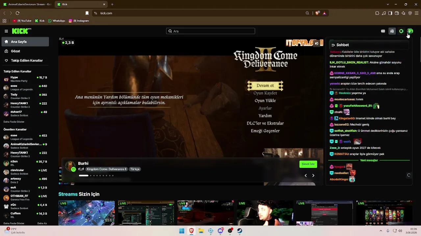
Task: Open Discord from the taskbar
Action: (220, 231)
